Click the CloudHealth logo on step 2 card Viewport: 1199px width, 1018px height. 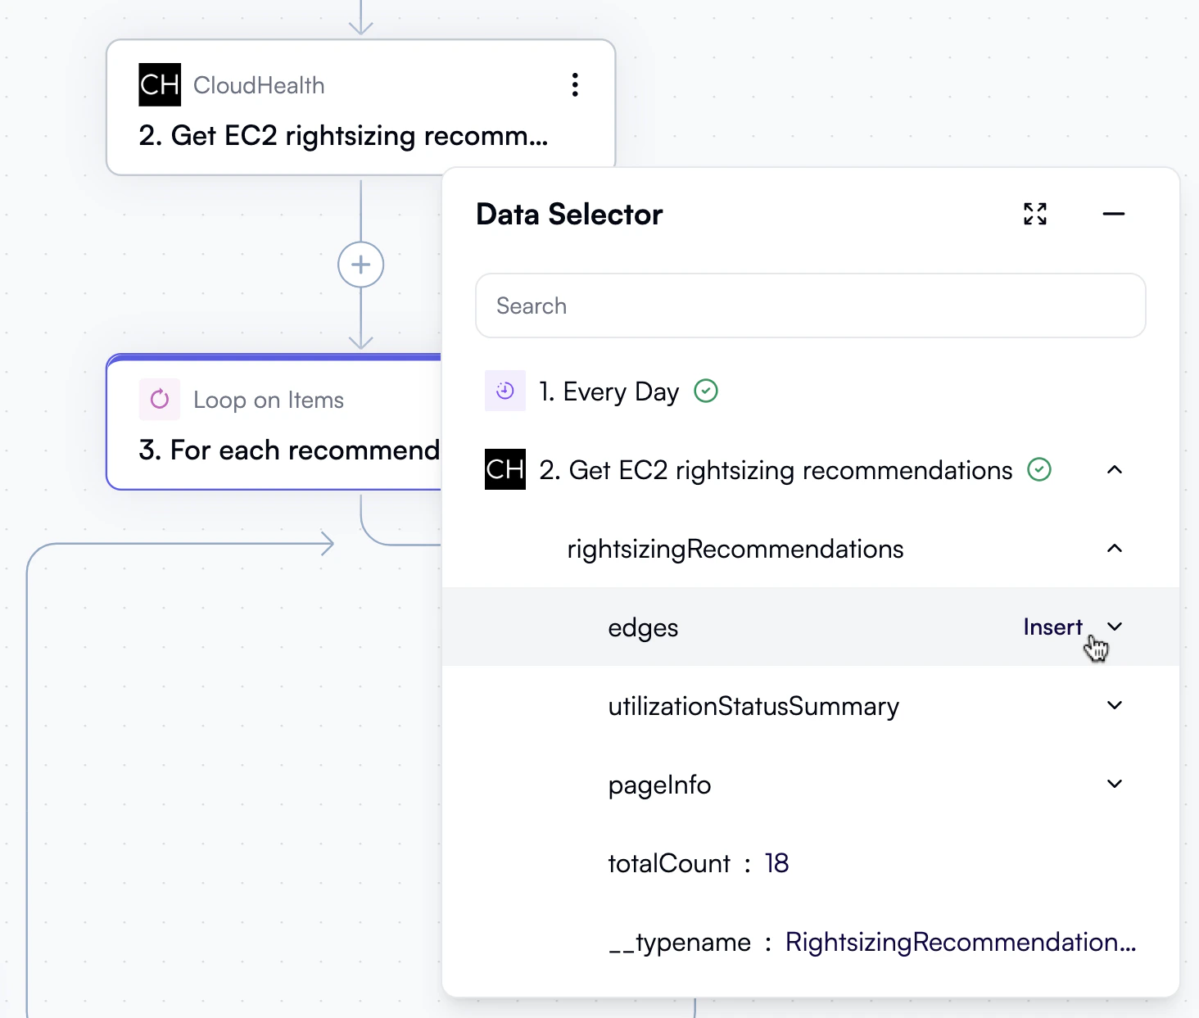[160, 85]
